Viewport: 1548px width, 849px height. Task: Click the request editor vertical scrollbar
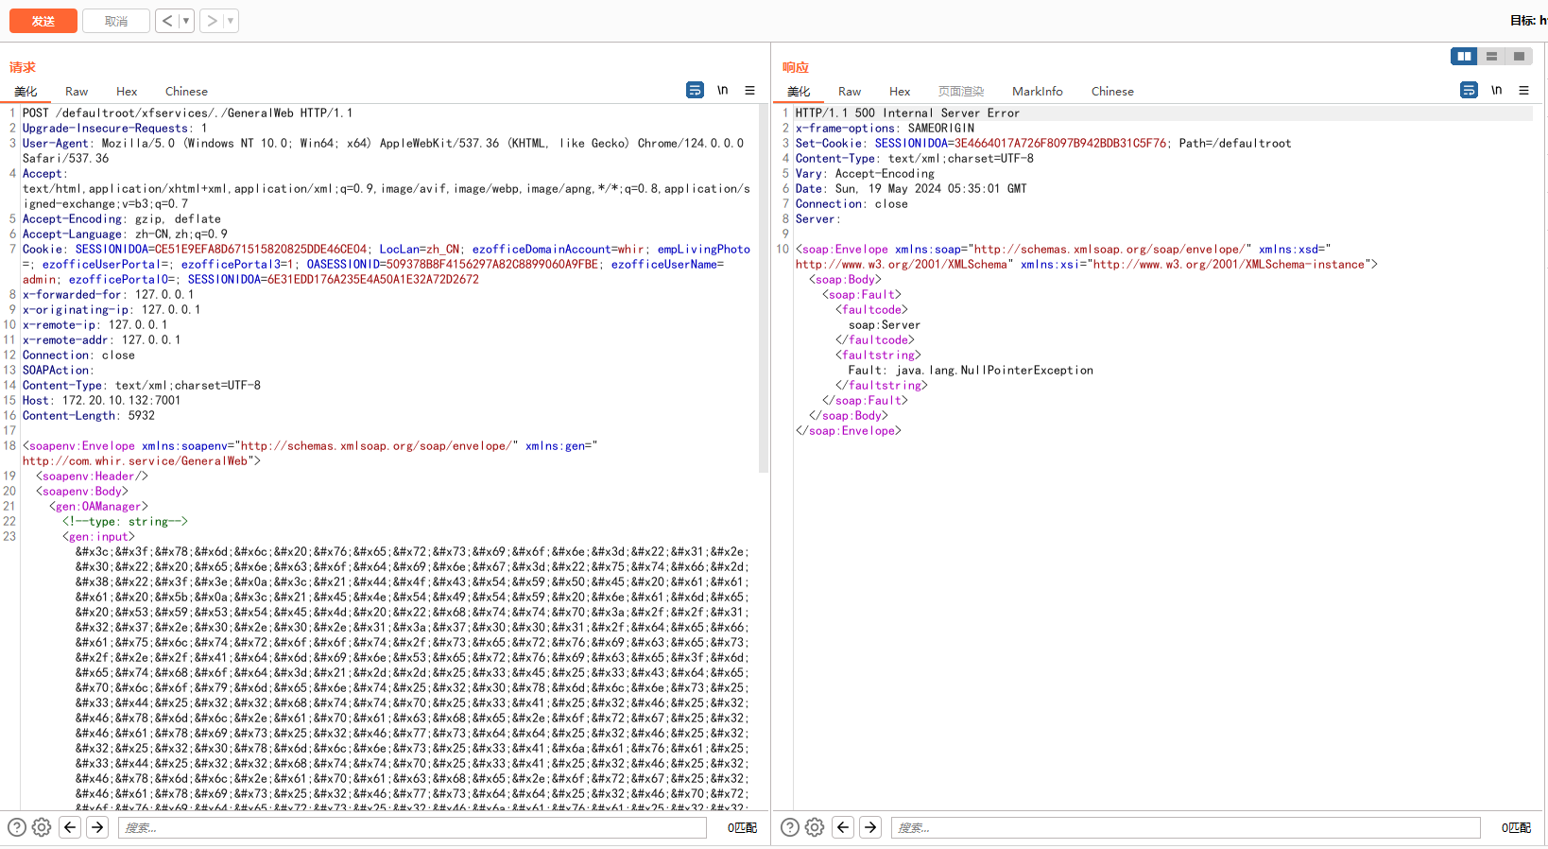click(764, 284)
